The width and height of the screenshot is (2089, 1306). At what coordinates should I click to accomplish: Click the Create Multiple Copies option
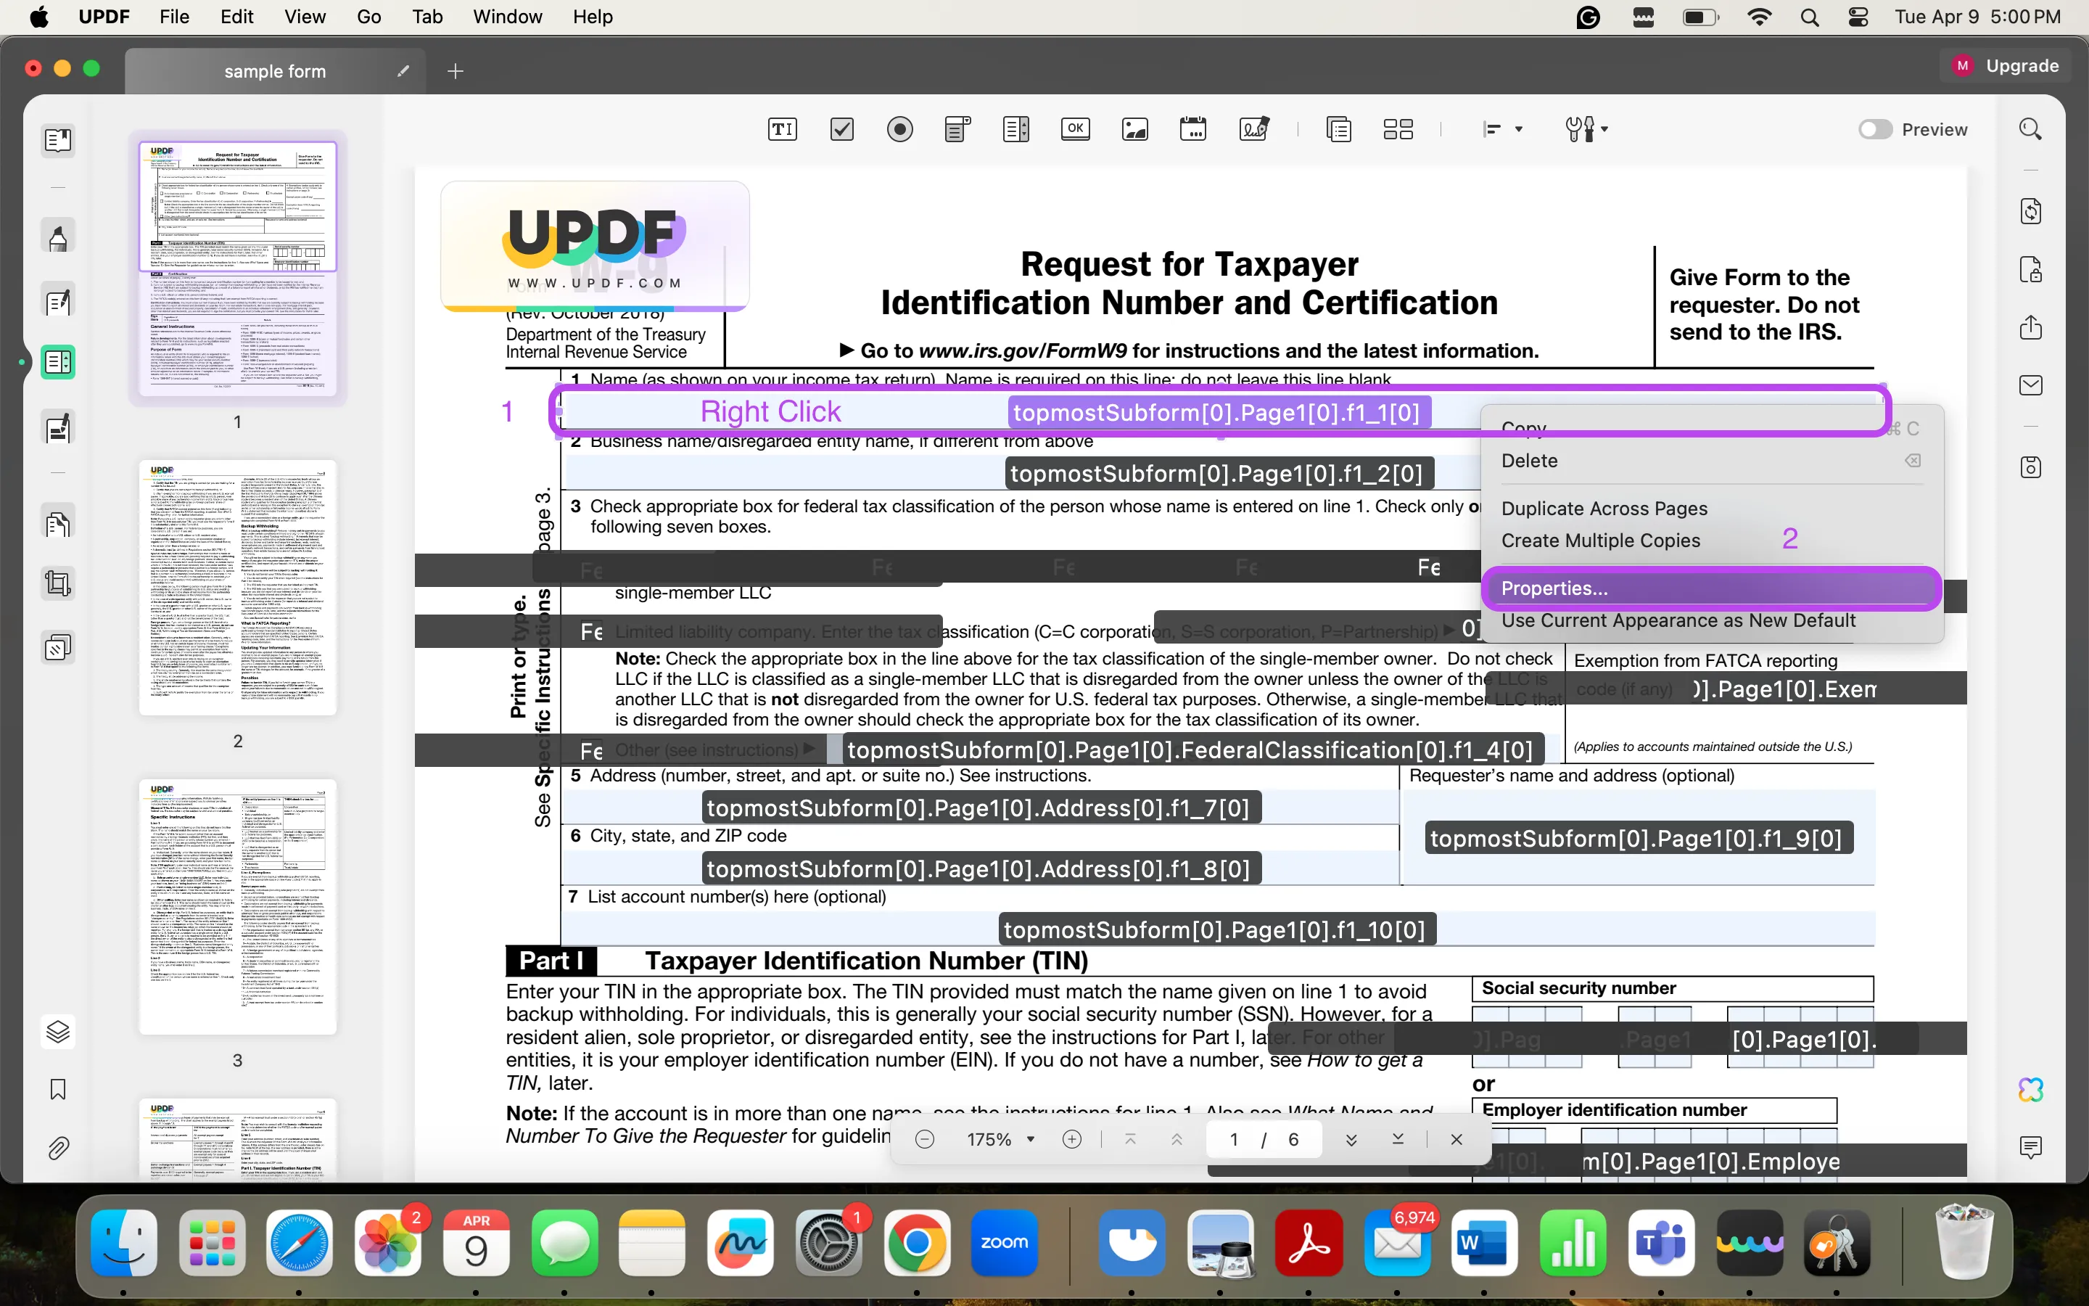[x=1600, y=540]
